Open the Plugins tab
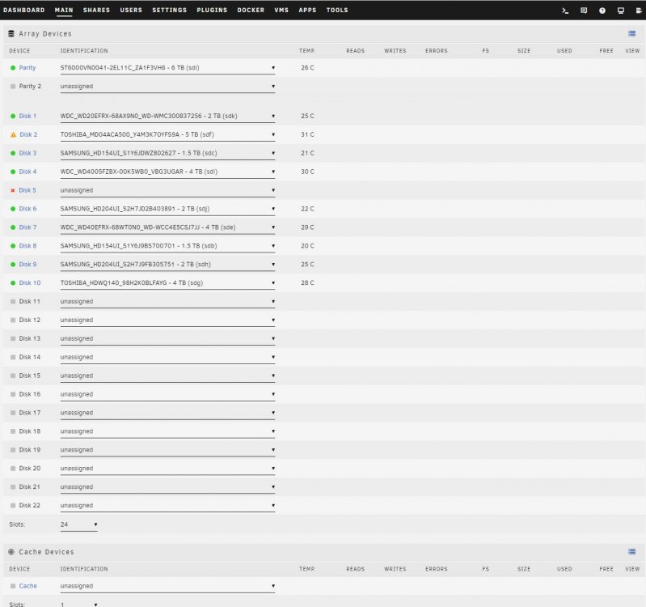The width and height of the screenshot is (646, 607). (x=212, y=10)
